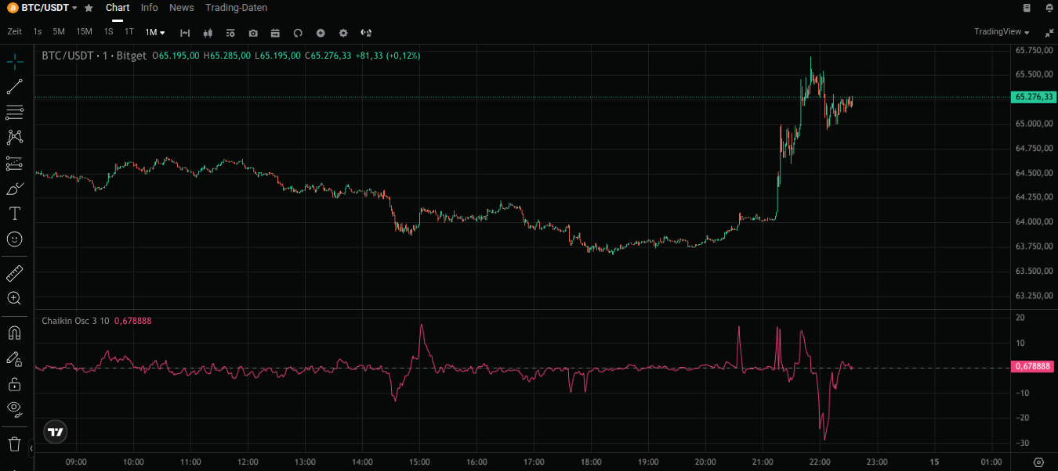Switch to the Info tab
This screenshot has width=1058, height=471.
[149, 8]
